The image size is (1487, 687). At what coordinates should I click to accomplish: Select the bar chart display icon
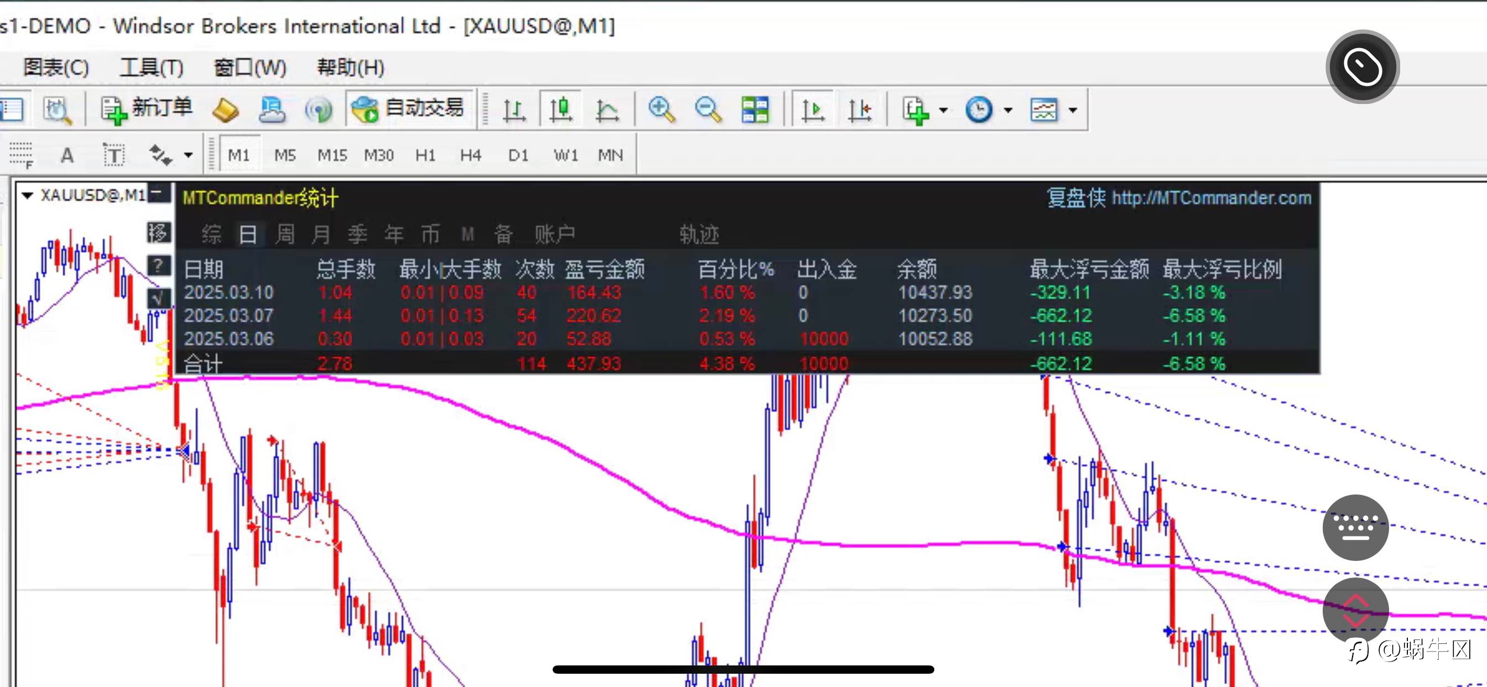point(514,110)
